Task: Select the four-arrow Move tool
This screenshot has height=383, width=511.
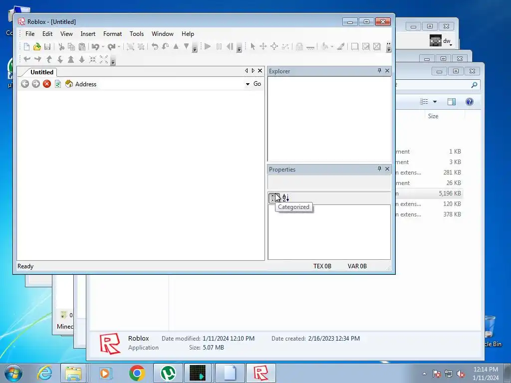Action: [263, 46]
